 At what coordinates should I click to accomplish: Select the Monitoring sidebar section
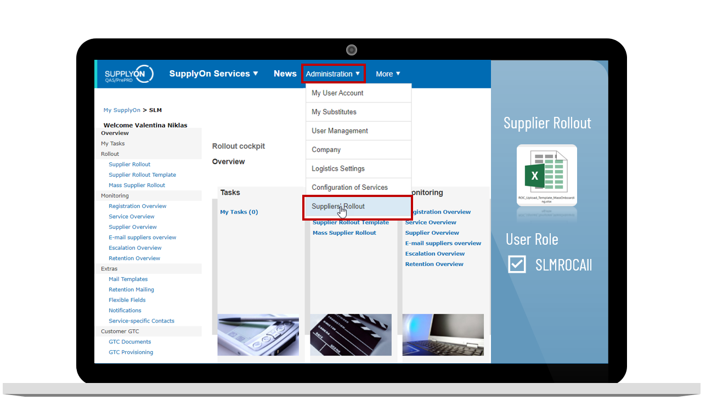[115, 196]
